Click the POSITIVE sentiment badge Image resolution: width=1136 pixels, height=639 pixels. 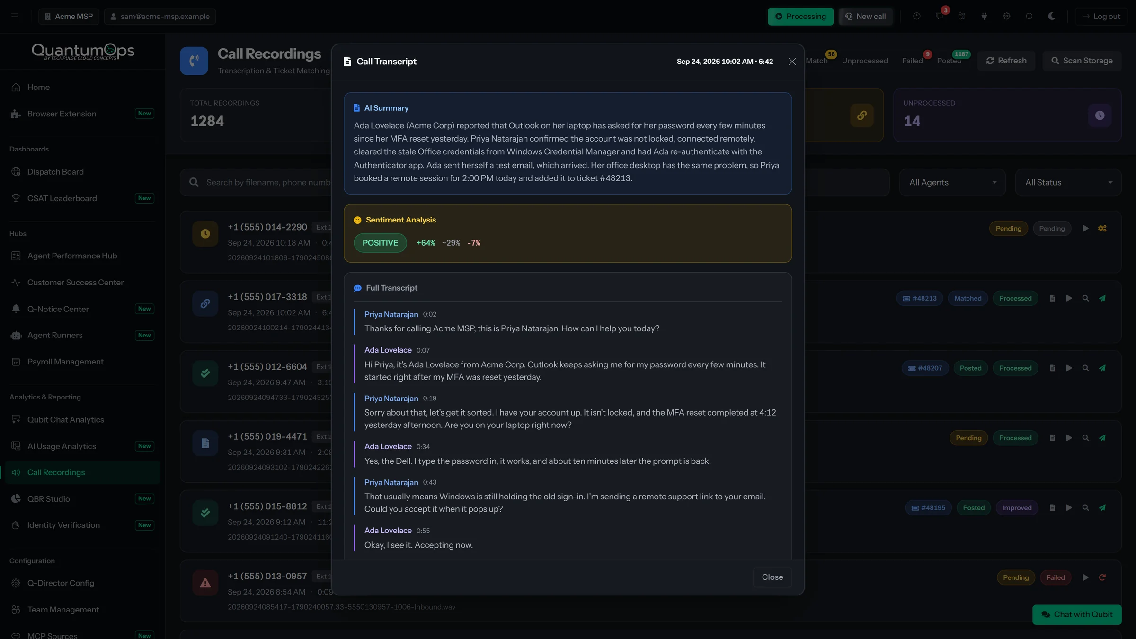pos(380,243)
